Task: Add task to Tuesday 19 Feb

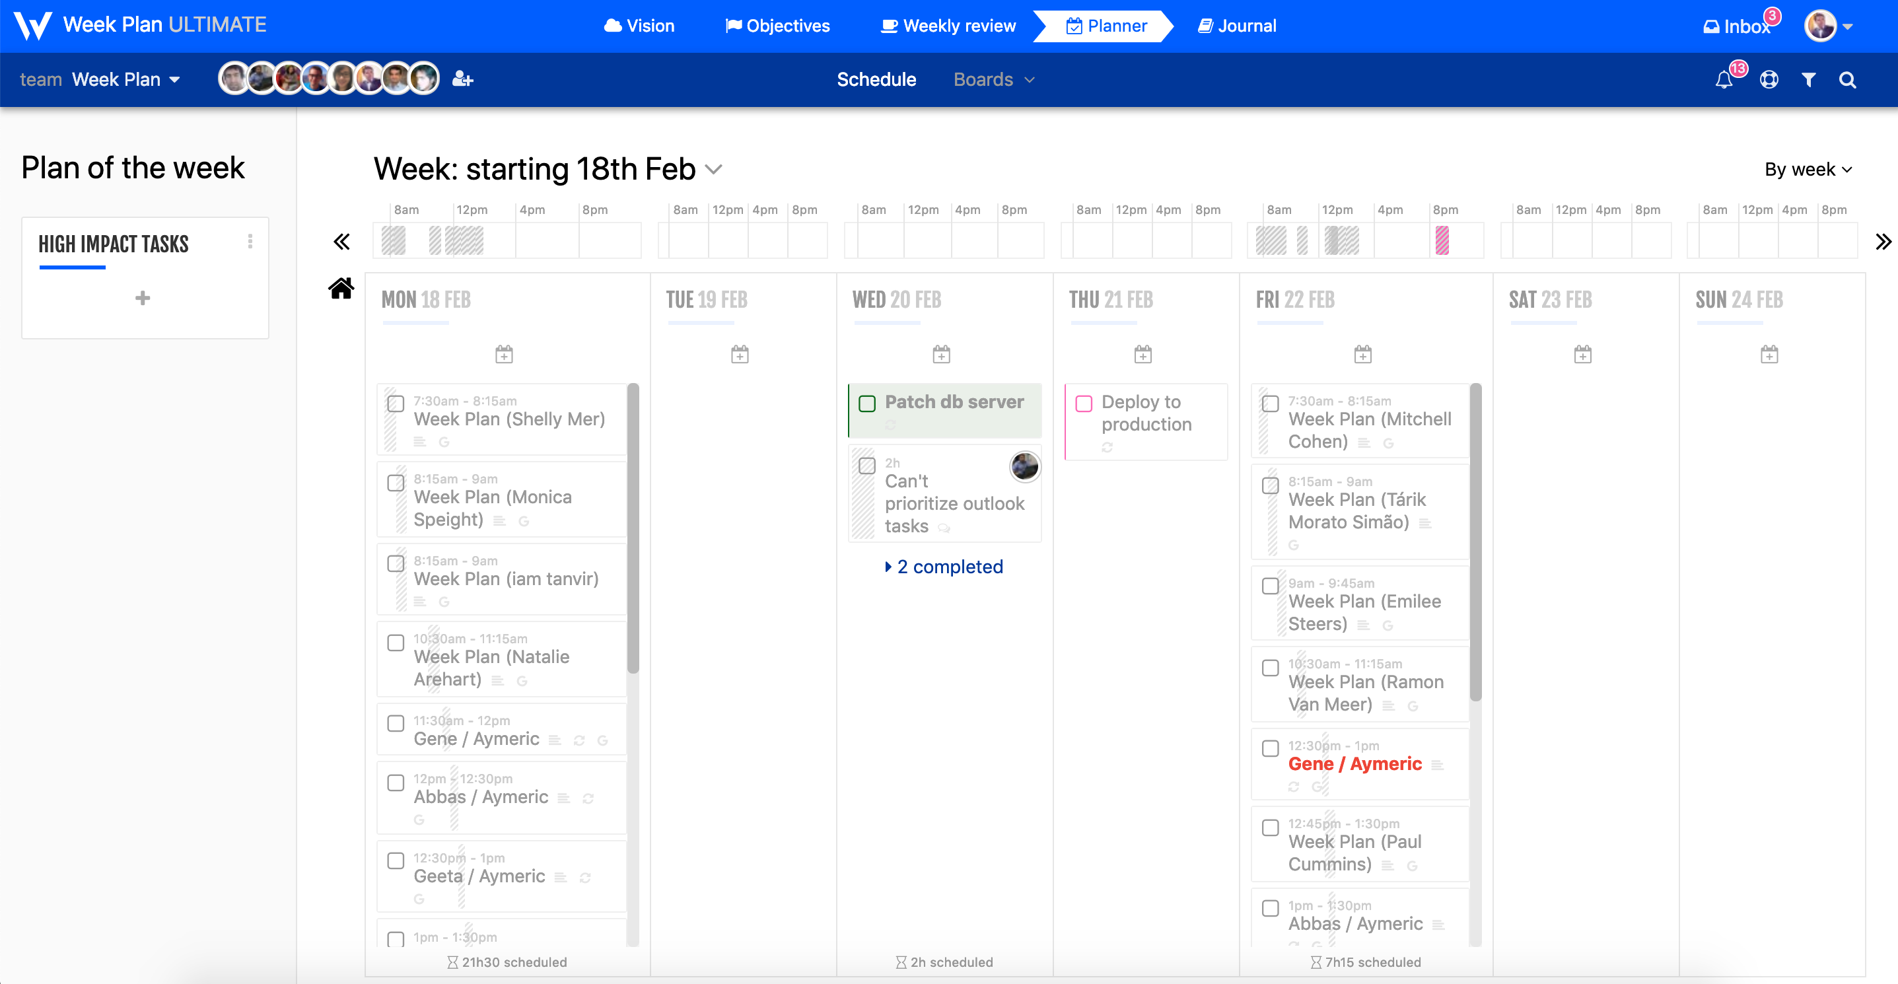Action: tap(740, 354)
